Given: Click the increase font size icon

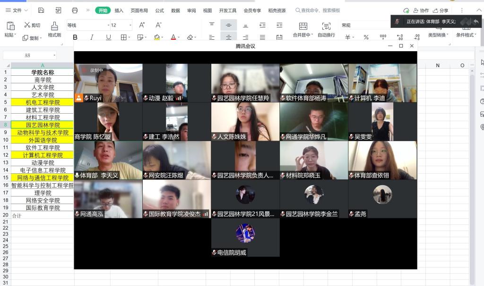Looking at the screenshot, I should click(142, 25).
